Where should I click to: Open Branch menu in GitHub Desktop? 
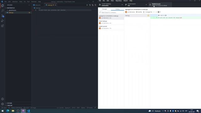coord(126,1)
